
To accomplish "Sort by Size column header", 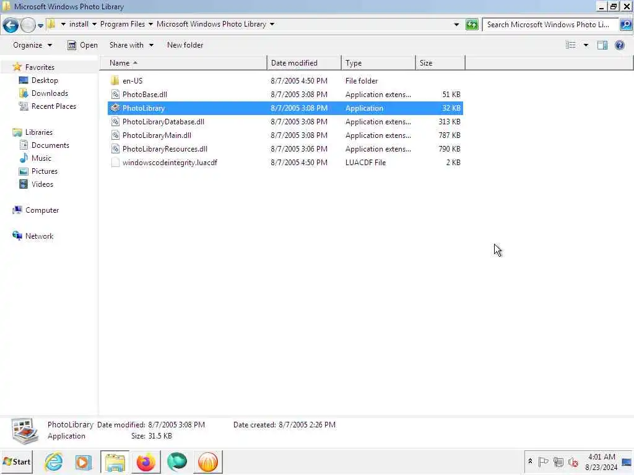I will coord(440,63).
